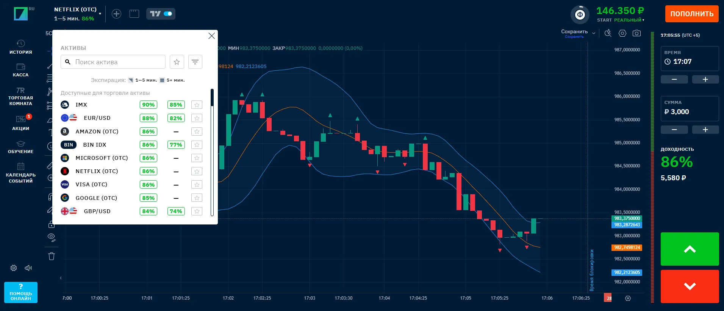Click the trash icon to delete drawings
Image resolution: width=724 pixels, height=311 pixels.
pyautogui.click(x=52, y=256)
